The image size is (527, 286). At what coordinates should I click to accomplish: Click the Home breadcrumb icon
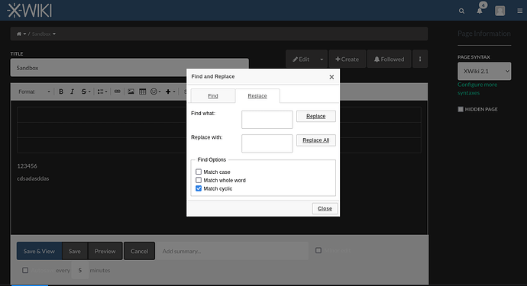(x=19, y=34)
